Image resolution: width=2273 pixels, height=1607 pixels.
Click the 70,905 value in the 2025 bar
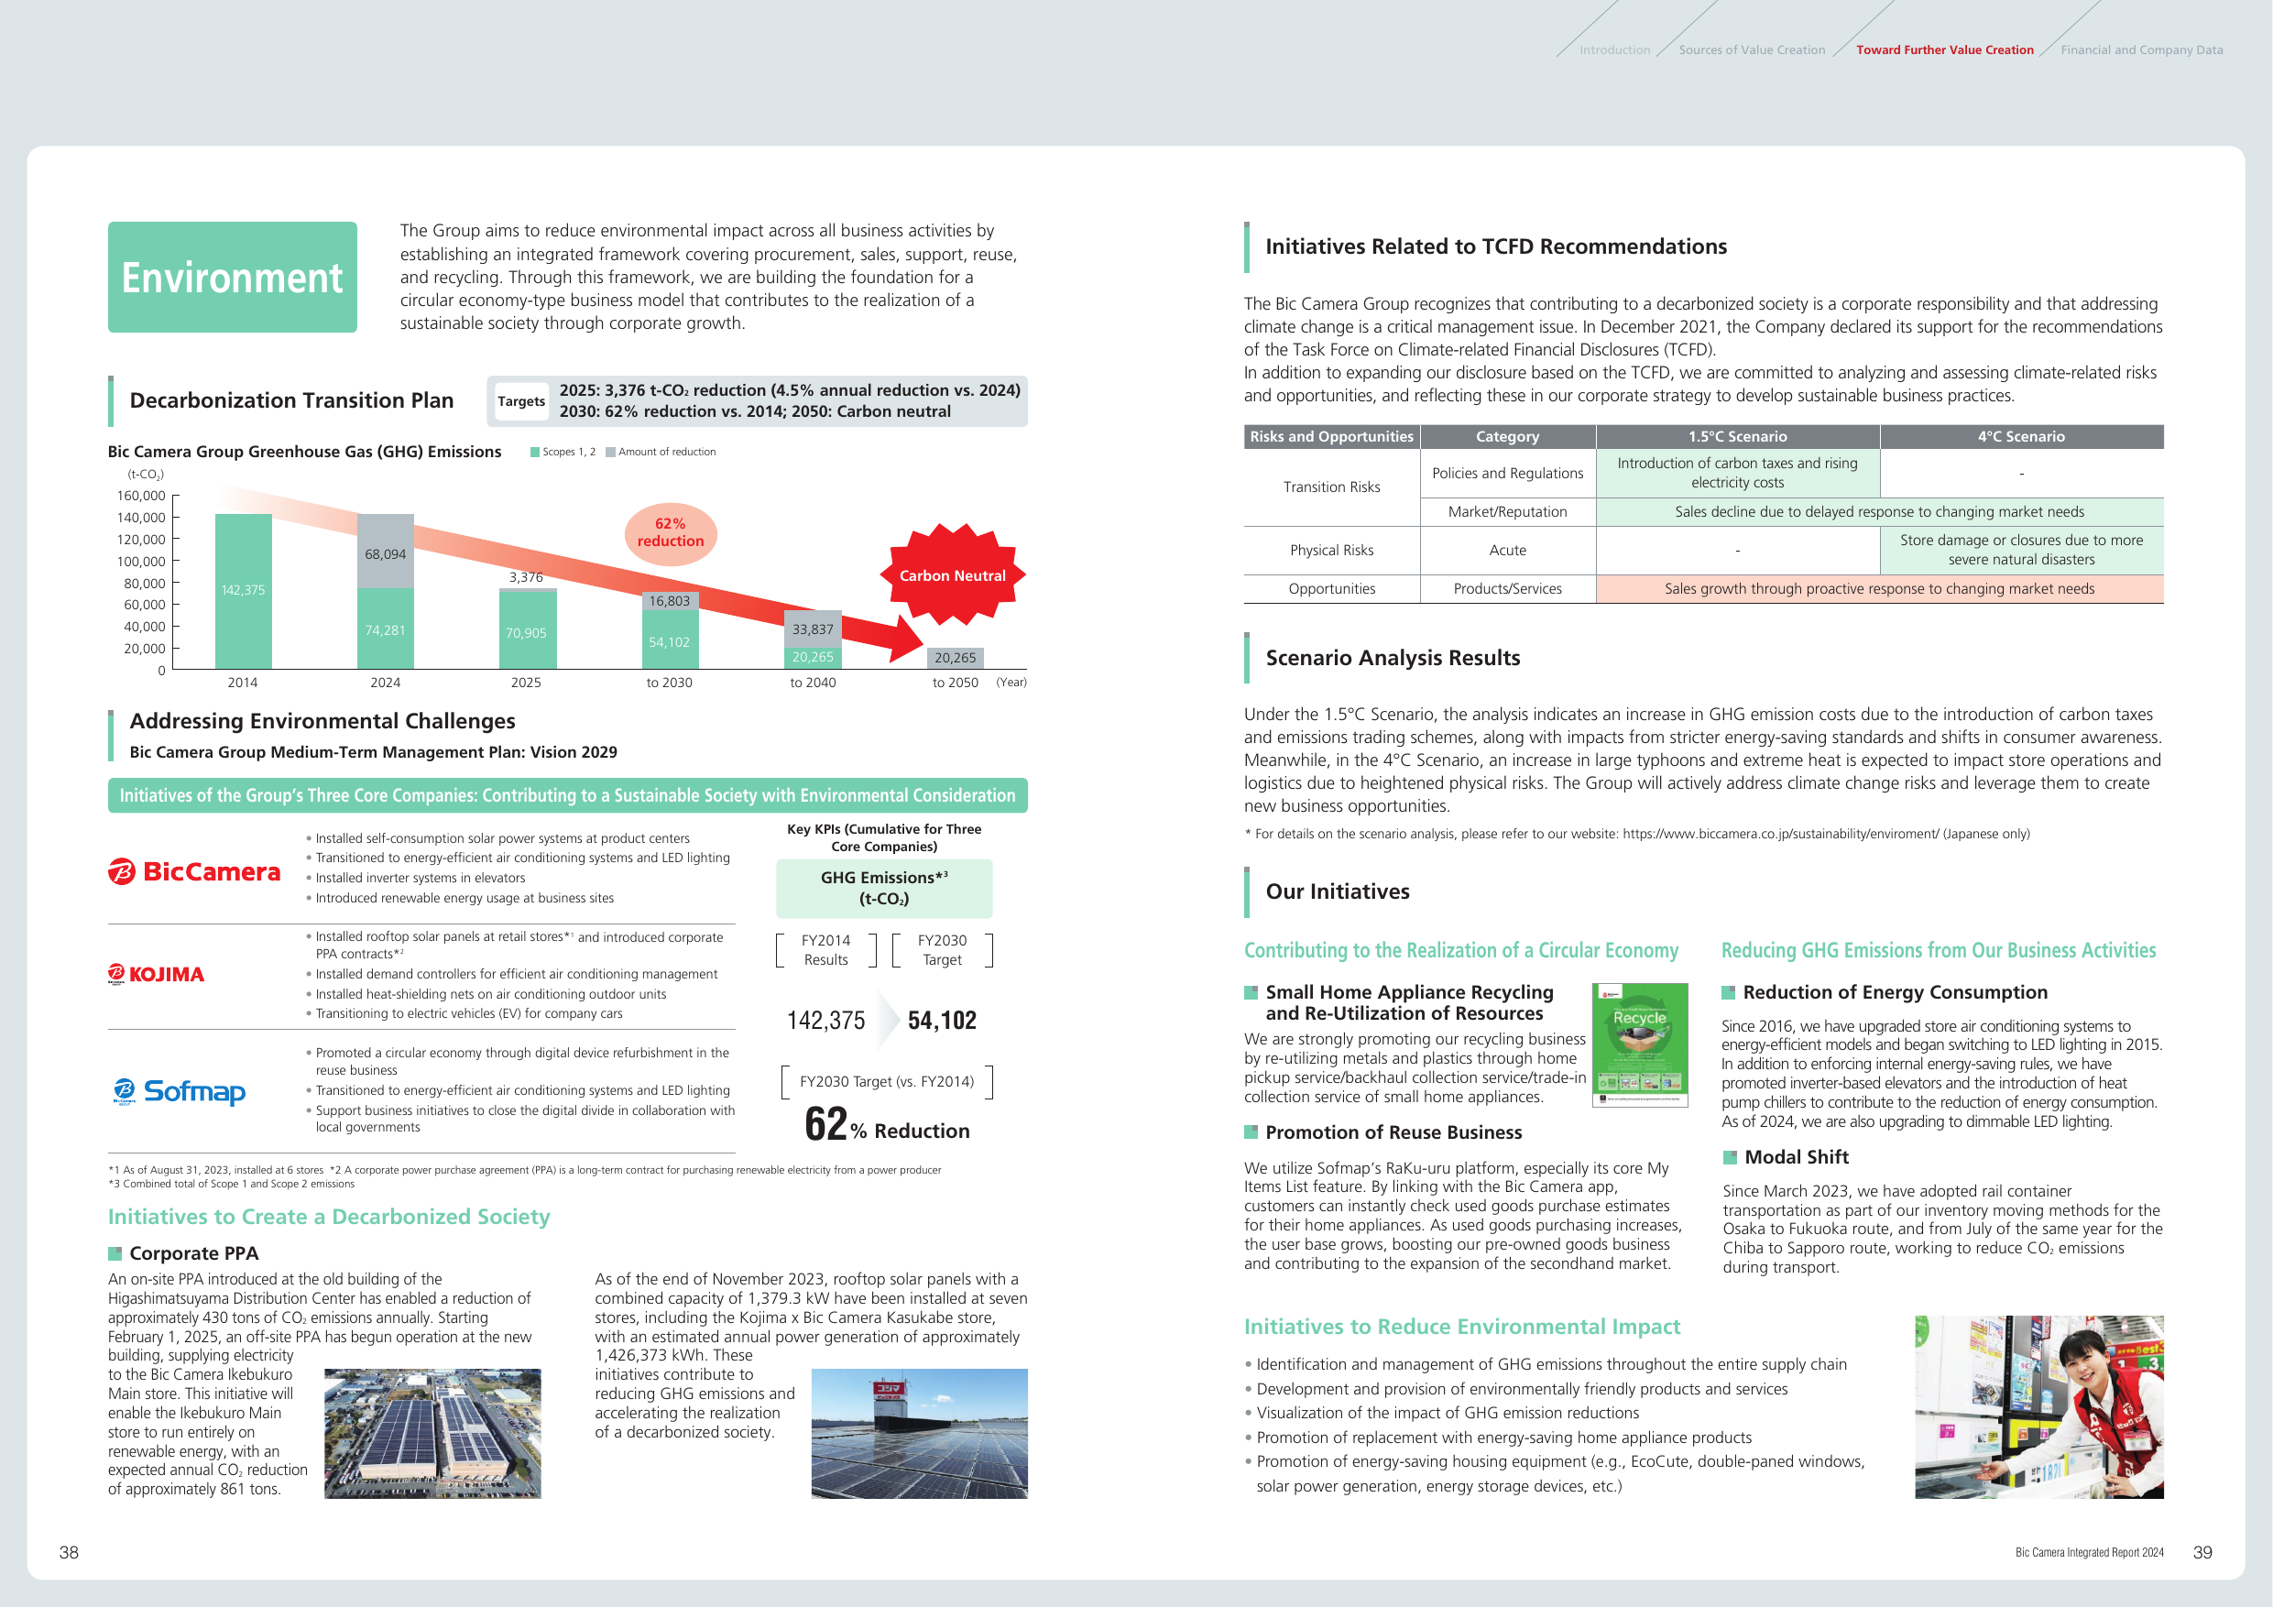pos(526,633)
